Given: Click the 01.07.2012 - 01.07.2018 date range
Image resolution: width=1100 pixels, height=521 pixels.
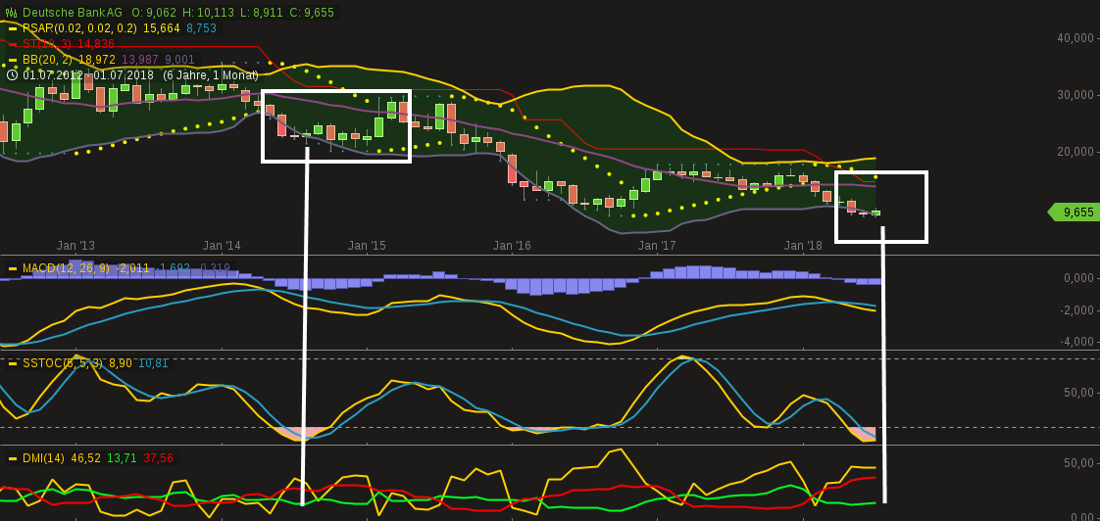Looking at the screenshot, I should (x=89, y=74).
